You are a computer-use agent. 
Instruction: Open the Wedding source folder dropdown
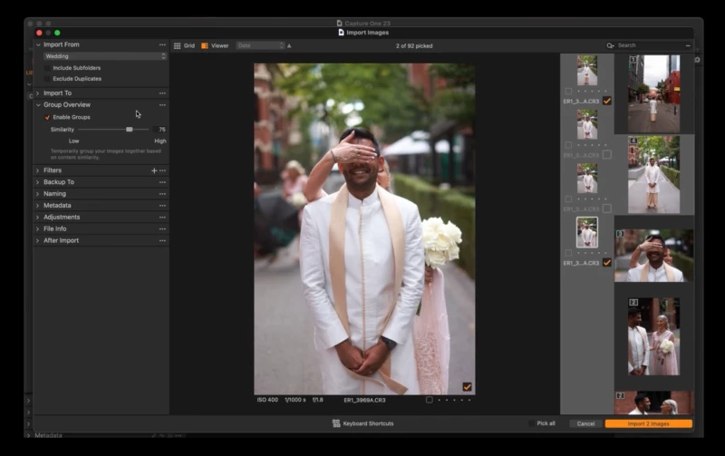tap(105, 56)
